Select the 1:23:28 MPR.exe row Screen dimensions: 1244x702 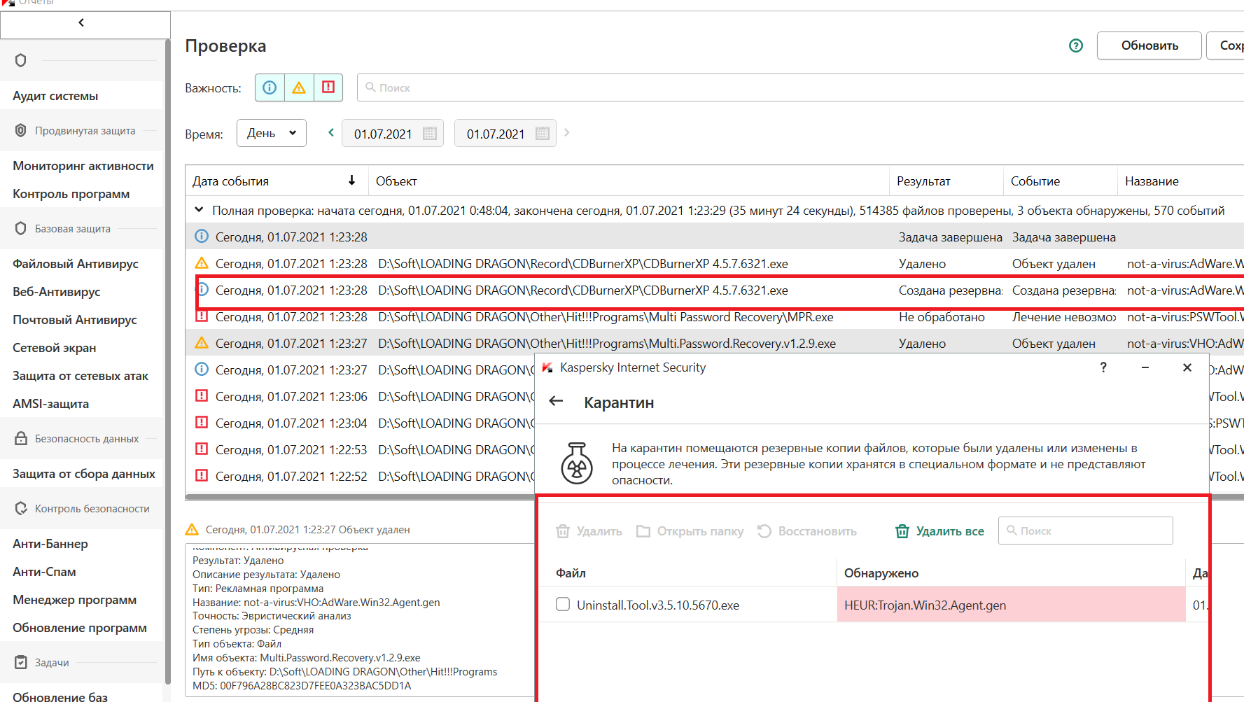714,317
